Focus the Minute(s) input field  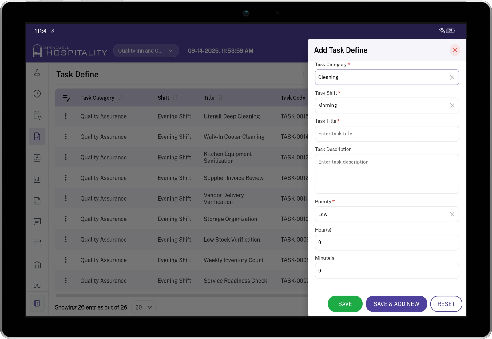387,271
